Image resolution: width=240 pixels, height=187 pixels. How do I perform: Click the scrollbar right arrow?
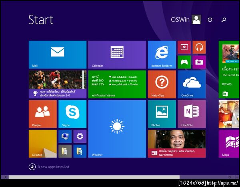(230, 177)
